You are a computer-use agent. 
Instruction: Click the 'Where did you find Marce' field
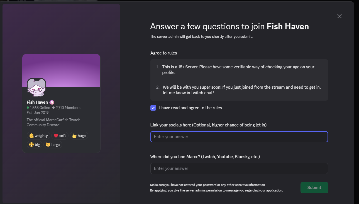tap(239, 168)
